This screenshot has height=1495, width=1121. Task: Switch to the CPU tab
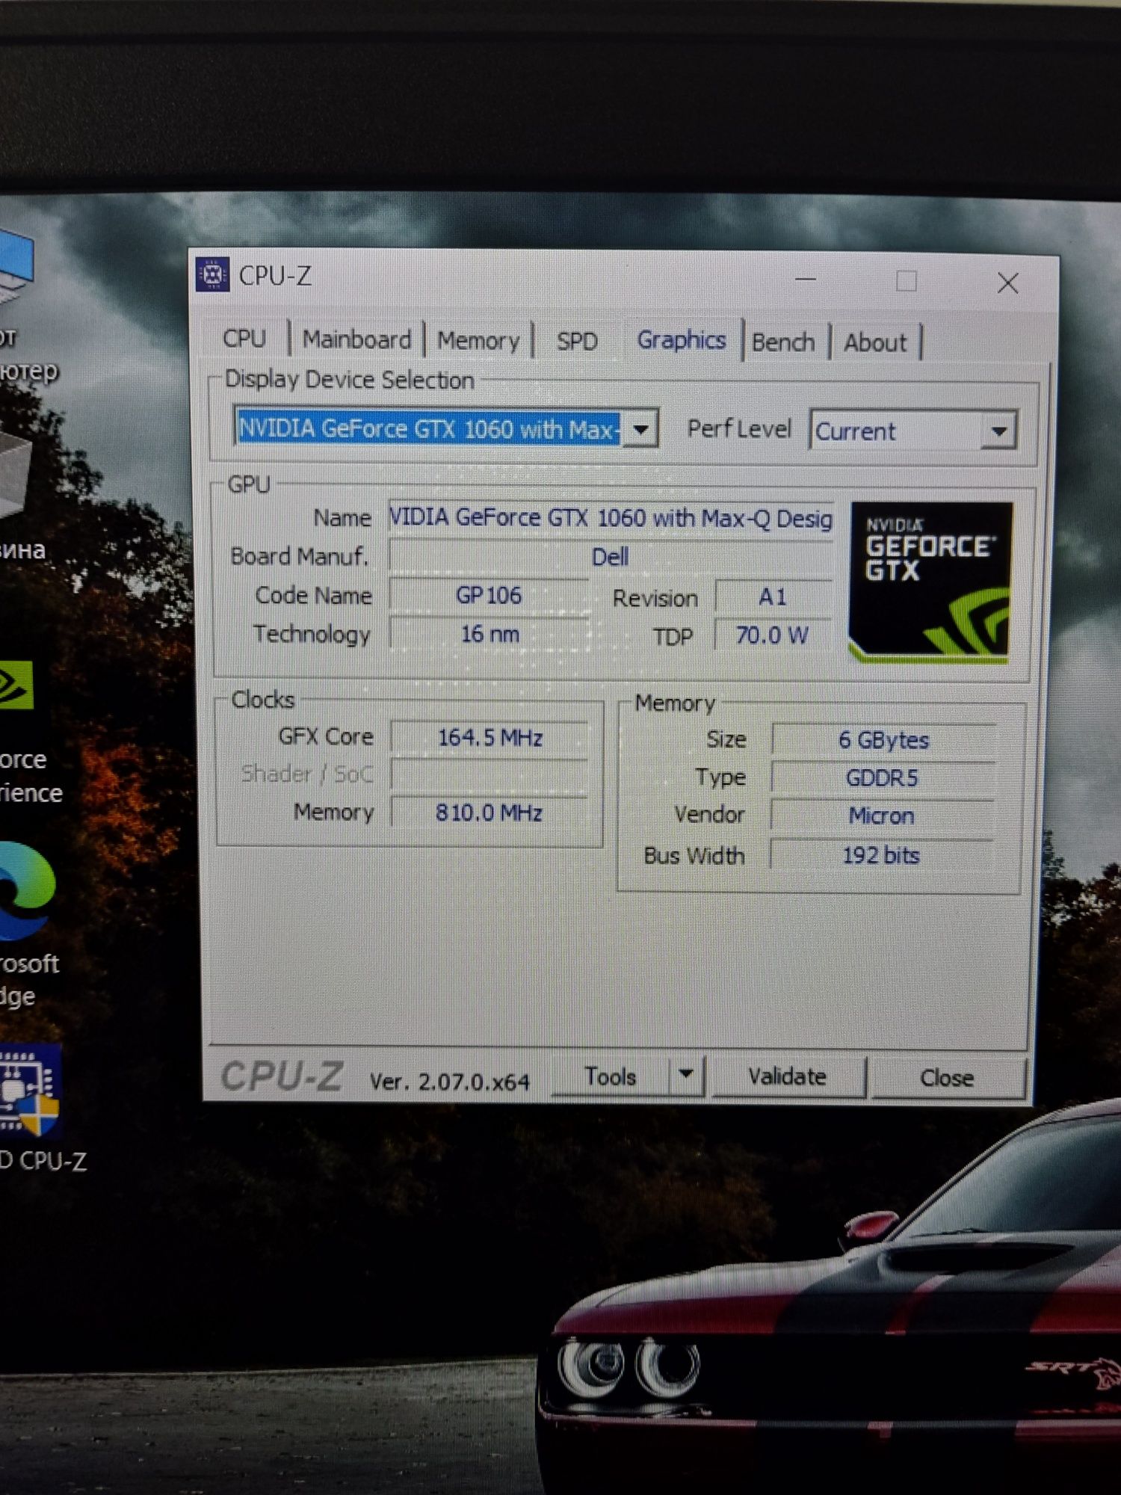tap(245, 339)
